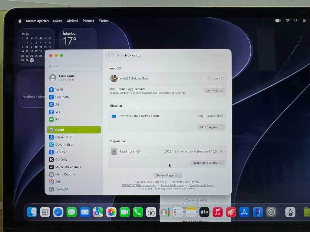
Task: Click the İstanbul weather widget
Action: click(x=78, y=39)
